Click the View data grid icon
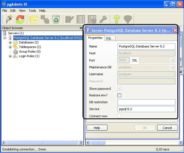 coord(81,19)
